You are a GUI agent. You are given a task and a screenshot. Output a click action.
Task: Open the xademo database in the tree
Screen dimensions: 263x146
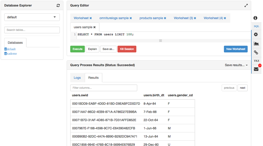(12, 54)
